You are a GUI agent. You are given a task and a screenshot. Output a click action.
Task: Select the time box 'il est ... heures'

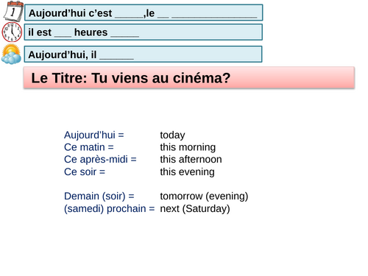(x=144, y=32)
